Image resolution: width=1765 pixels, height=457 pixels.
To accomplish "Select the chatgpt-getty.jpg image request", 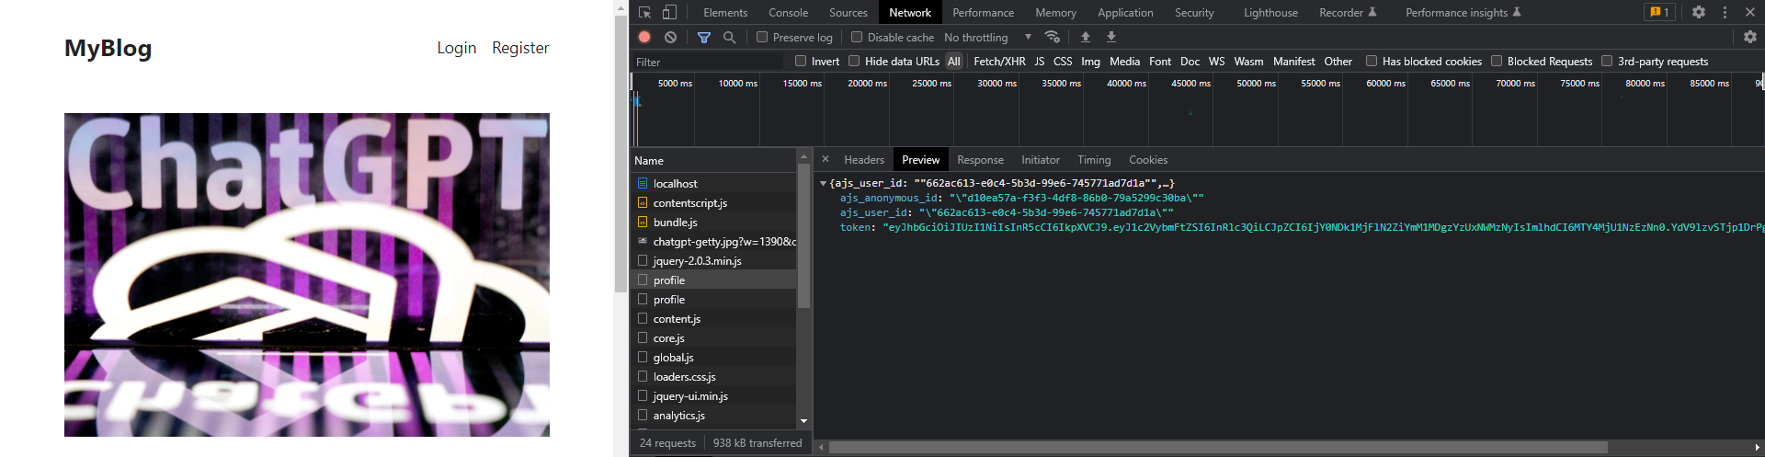I will [x=713, y=242].
